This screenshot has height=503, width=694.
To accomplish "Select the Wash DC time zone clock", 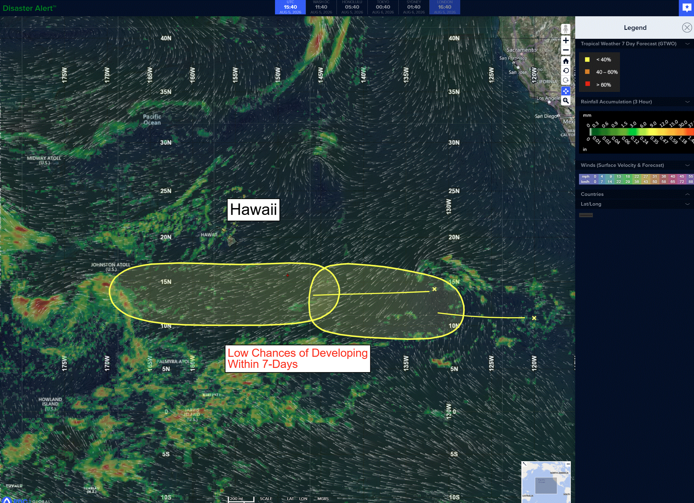I will point(321,7).
